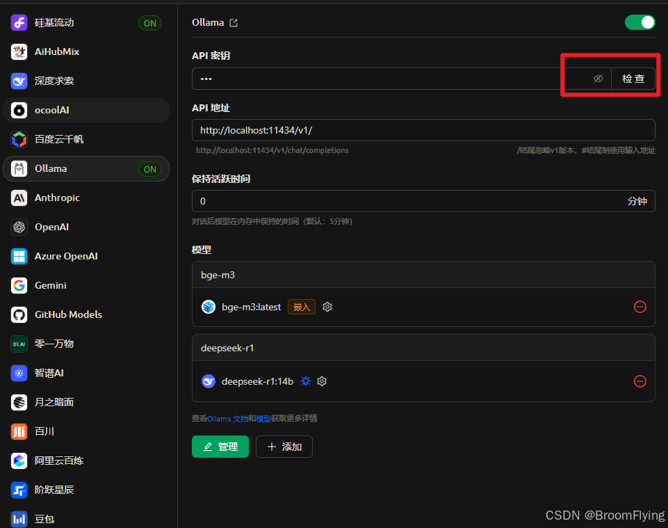
Task: Remove the bge-m3:latest model
Action: tap(640, 307)
